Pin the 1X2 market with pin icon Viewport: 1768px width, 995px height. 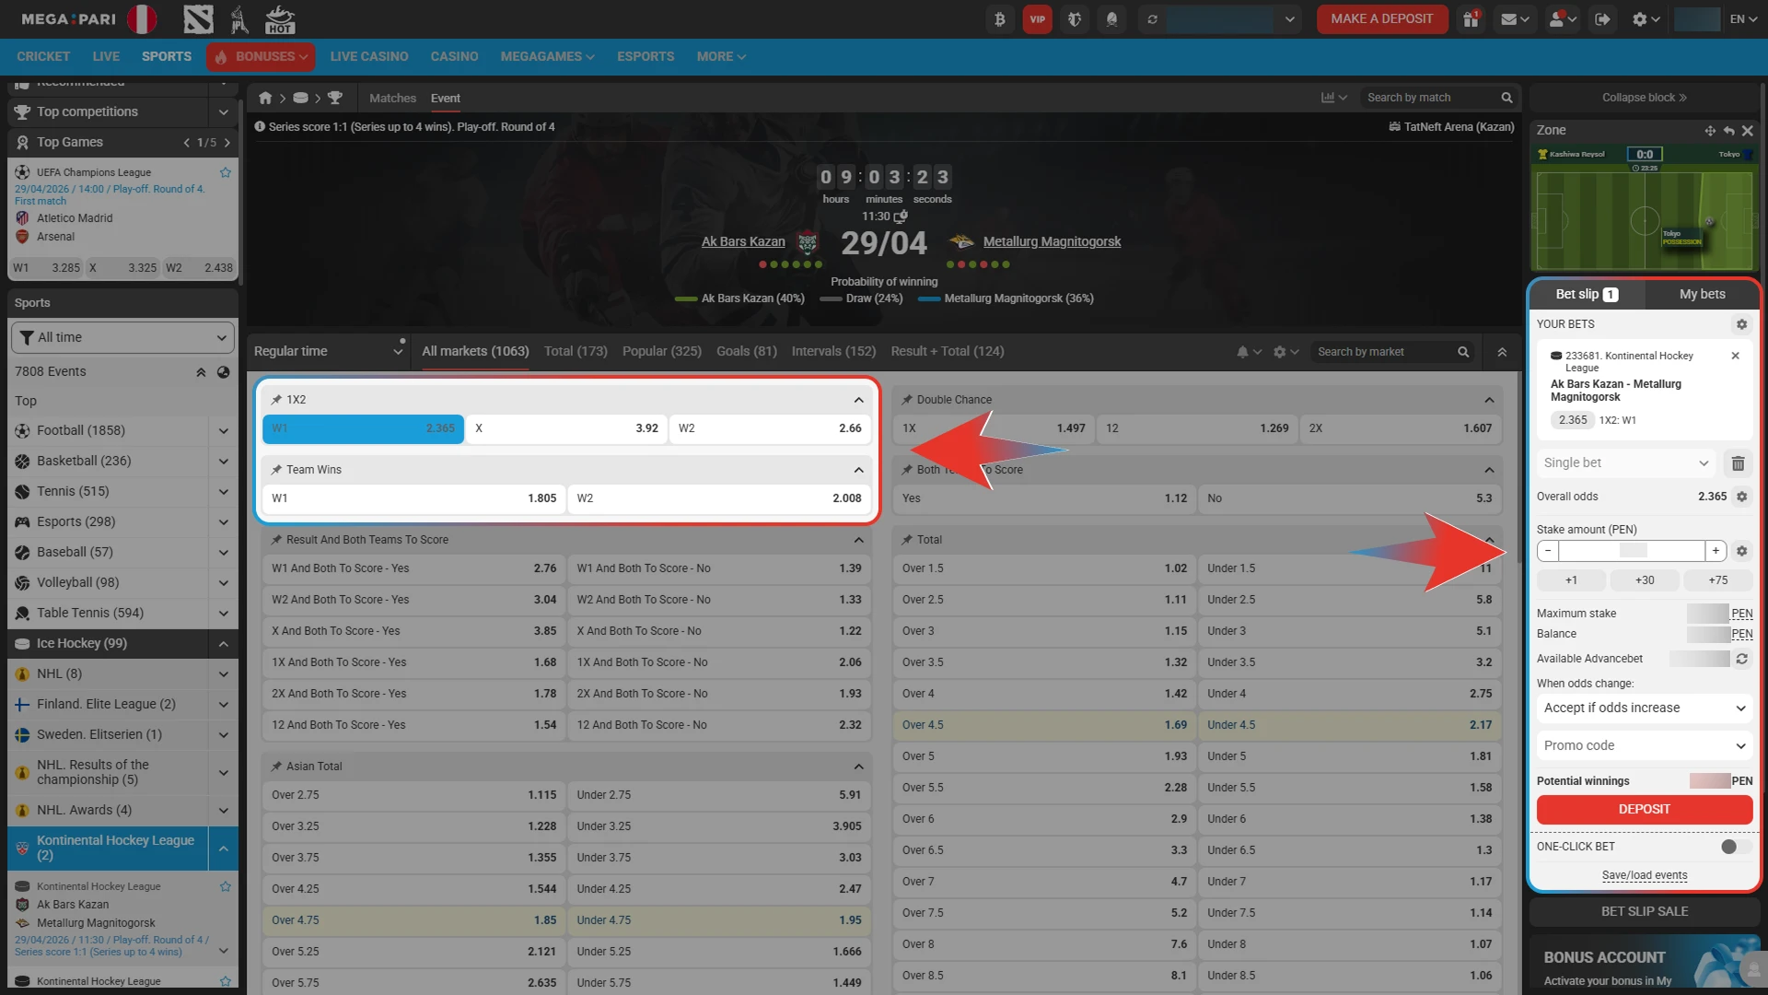pos(276,400)
